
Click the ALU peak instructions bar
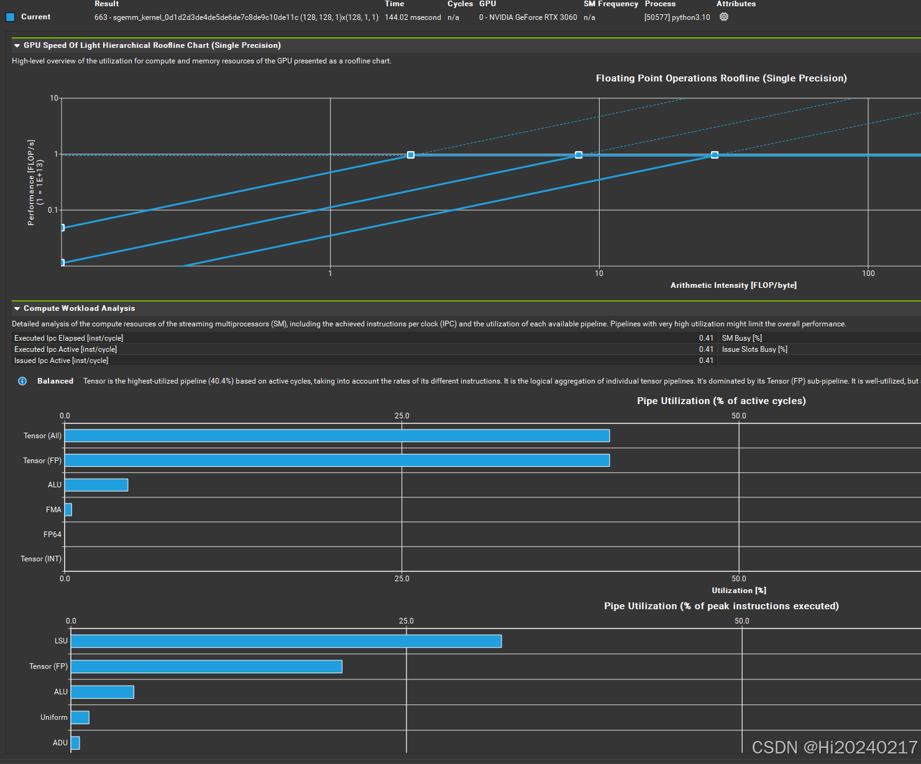(103, 692)
